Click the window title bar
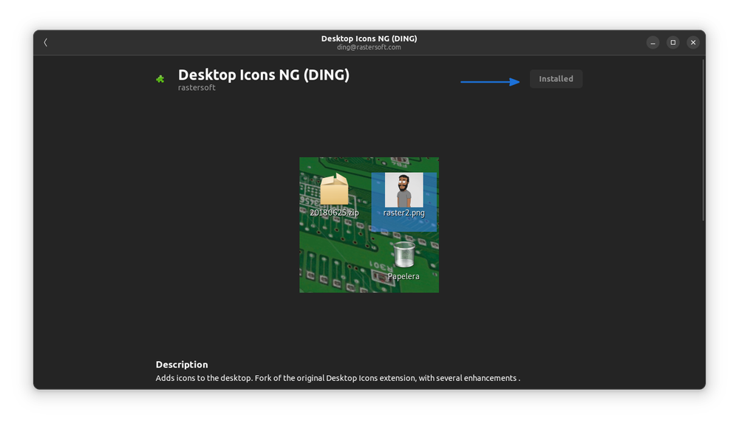Screen dimensions: 739x426 (x=369, y=37)
